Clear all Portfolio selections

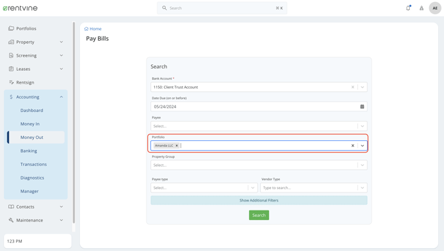[x=352, y=145]
